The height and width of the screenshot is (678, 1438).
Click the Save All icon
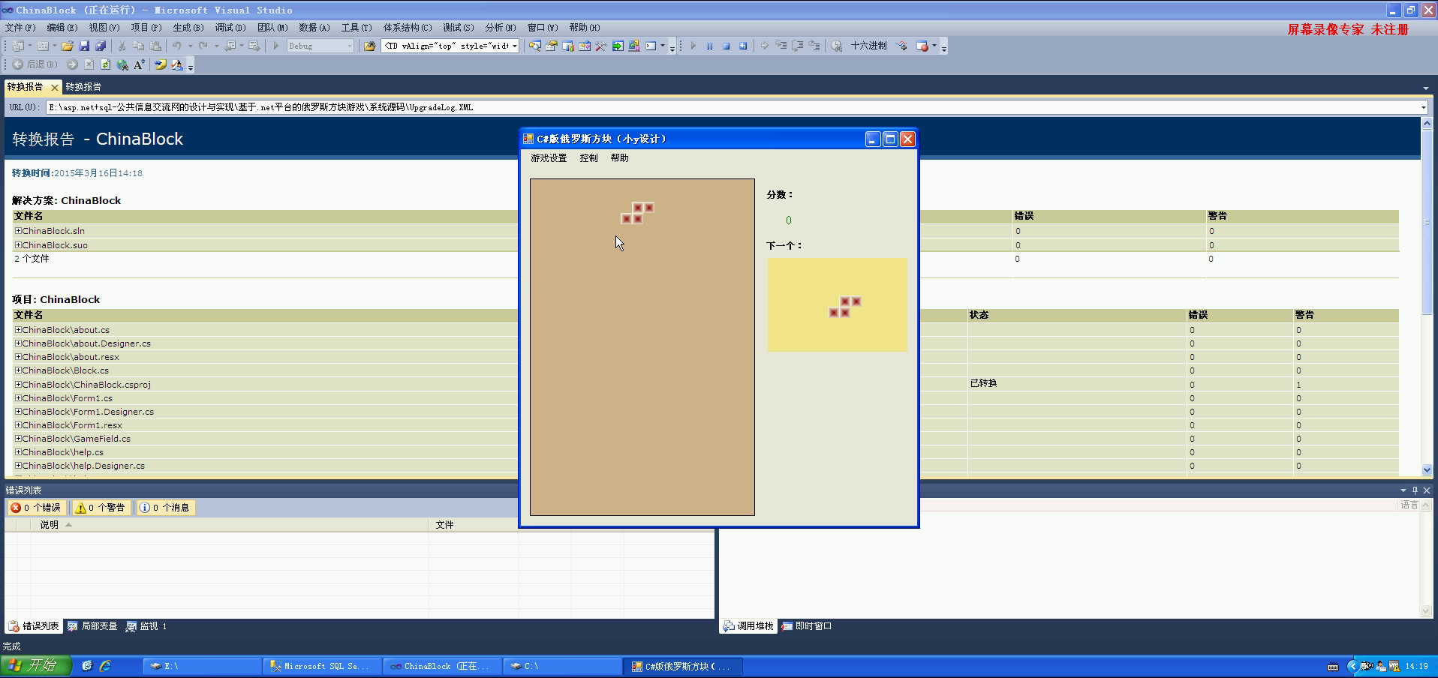pyautogui.click(x=101, y=46)
